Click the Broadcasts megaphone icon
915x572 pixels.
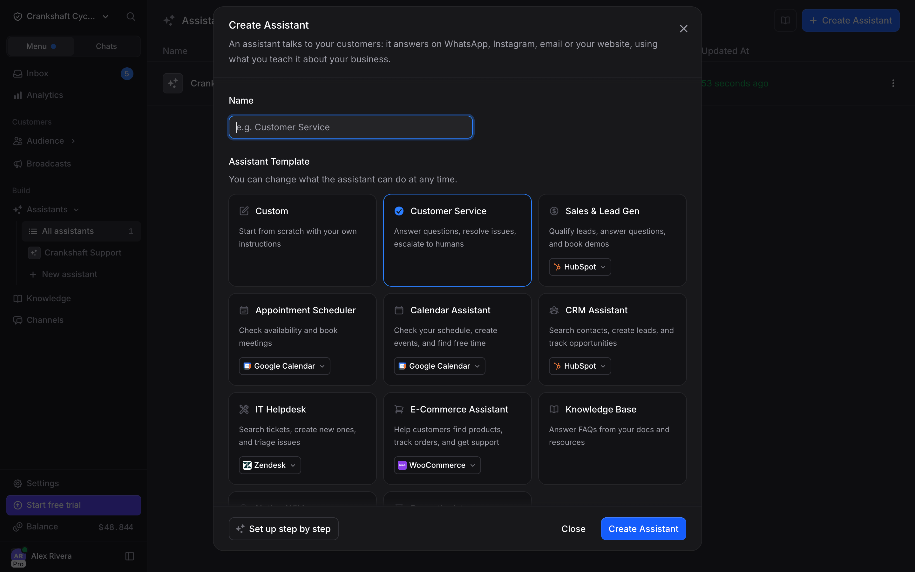click(17, 163)
